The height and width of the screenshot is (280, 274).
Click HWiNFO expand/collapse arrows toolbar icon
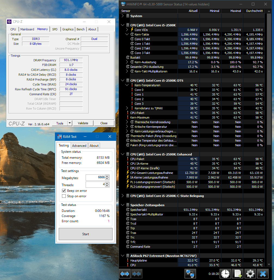125,274
